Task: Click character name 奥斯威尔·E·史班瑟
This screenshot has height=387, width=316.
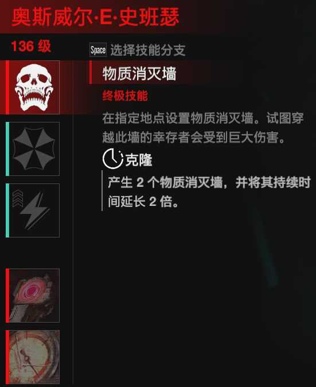Action: coord(96,17)
